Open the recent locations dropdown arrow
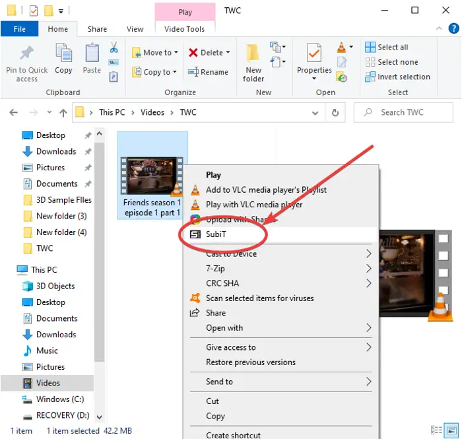This screenshot has width=462, height=439. (x=49, y=112)
